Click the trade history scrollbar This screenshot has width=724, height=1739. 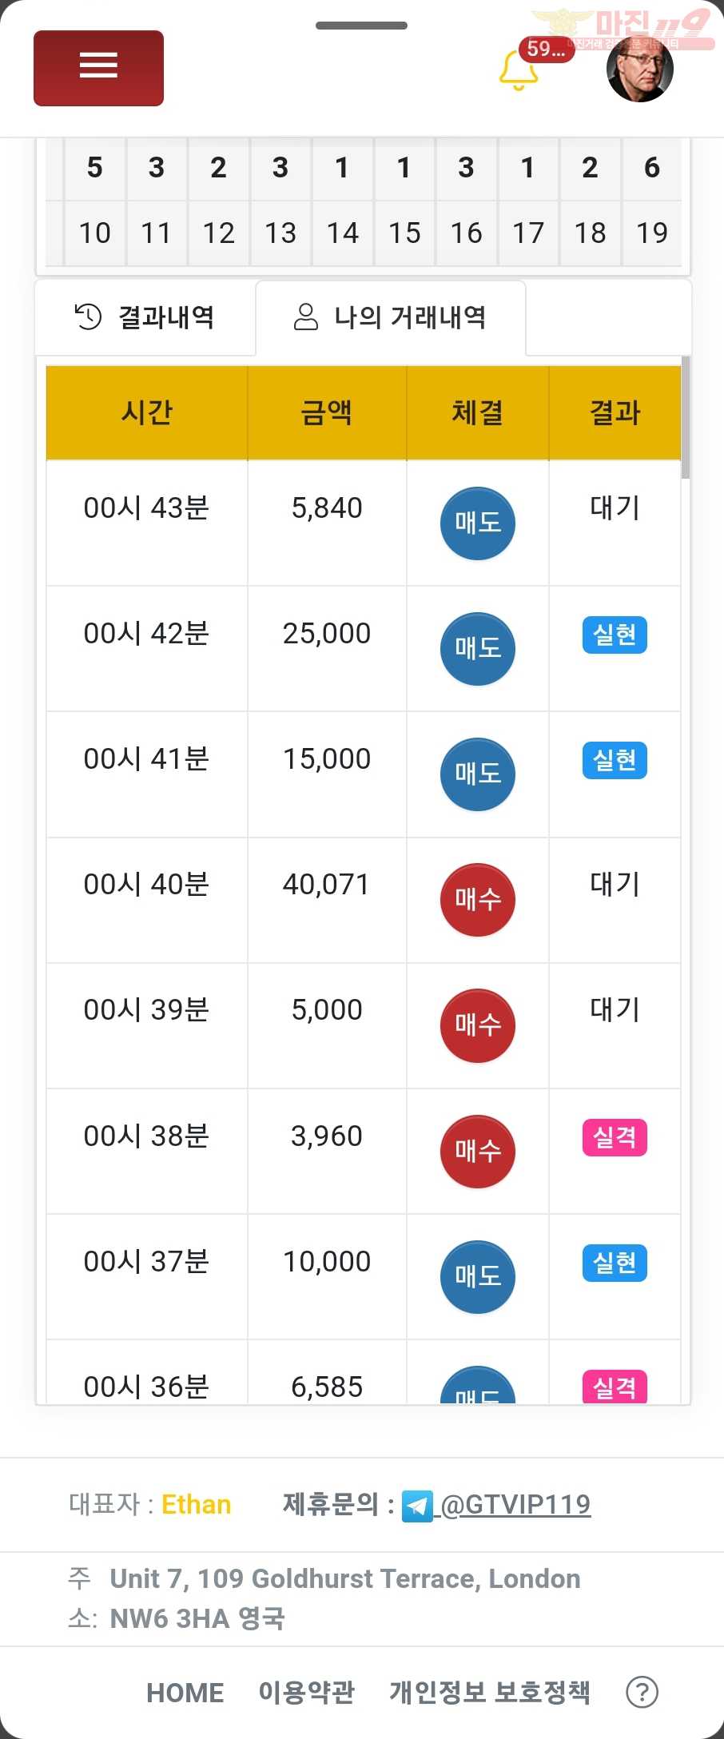[x=686, y=417]
